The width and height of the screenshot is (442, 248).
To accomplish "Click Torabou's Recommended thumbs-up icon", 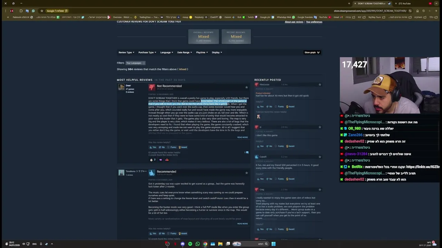I will (x=152, y=173).
